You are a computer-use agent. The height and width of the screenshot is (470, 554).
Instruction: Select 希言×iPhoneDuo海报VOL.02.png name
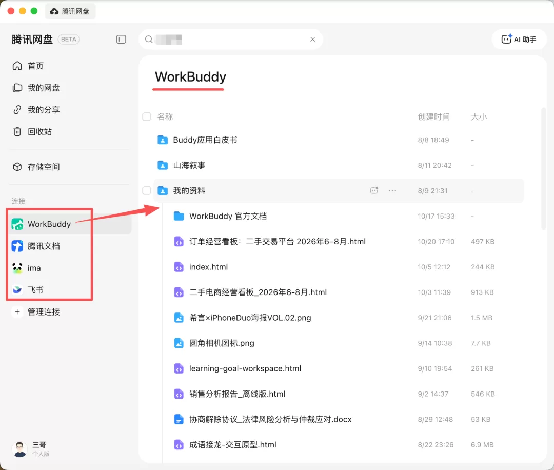click(250, 318)
